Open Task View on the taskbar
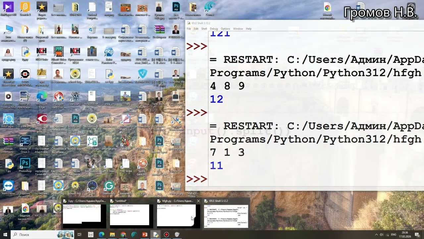 pyautogui.click(x=79, y=234)
